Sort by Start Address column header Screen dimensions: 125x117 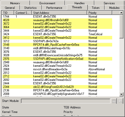point(59,13)
